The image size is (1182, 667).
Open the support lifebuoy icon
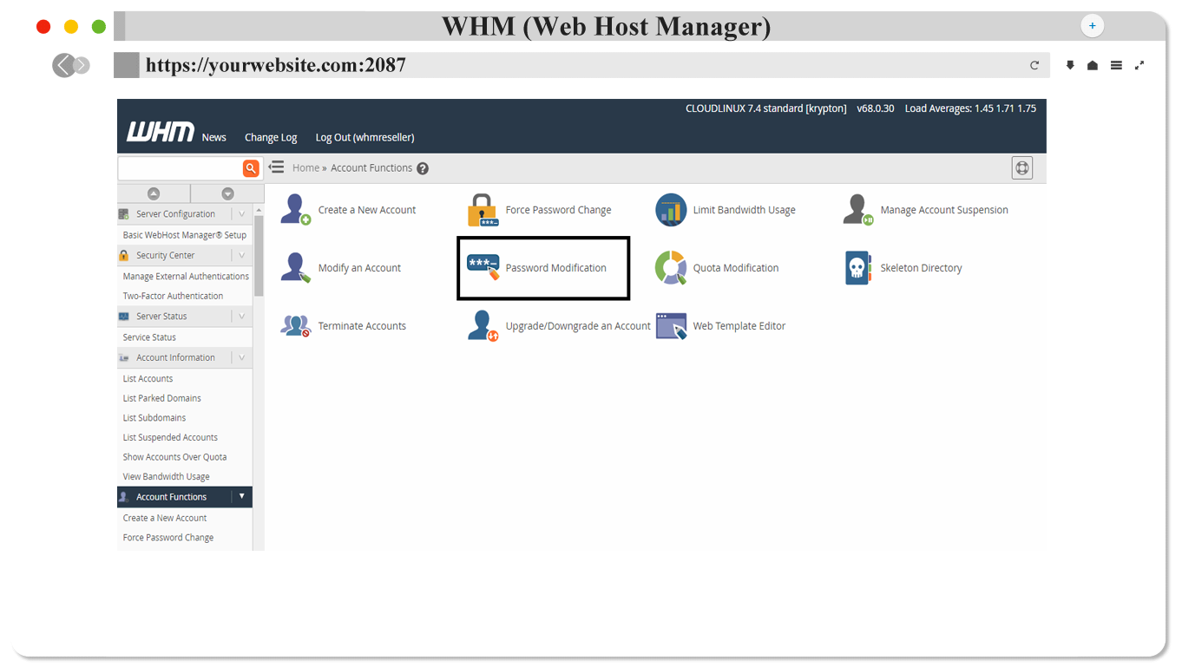tap(1022, 168)
